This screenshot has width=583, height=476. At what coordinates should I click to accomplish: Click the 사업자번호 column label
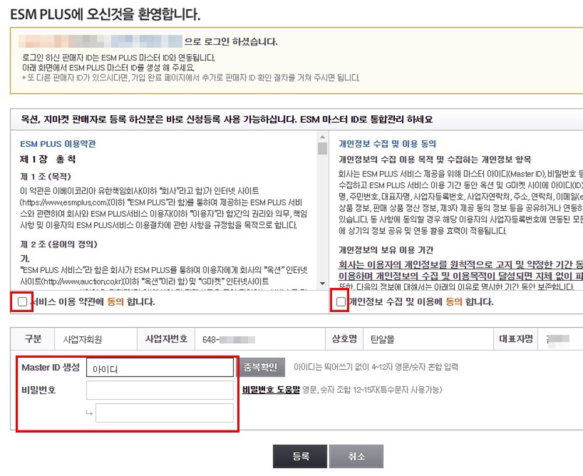[166, 339]
